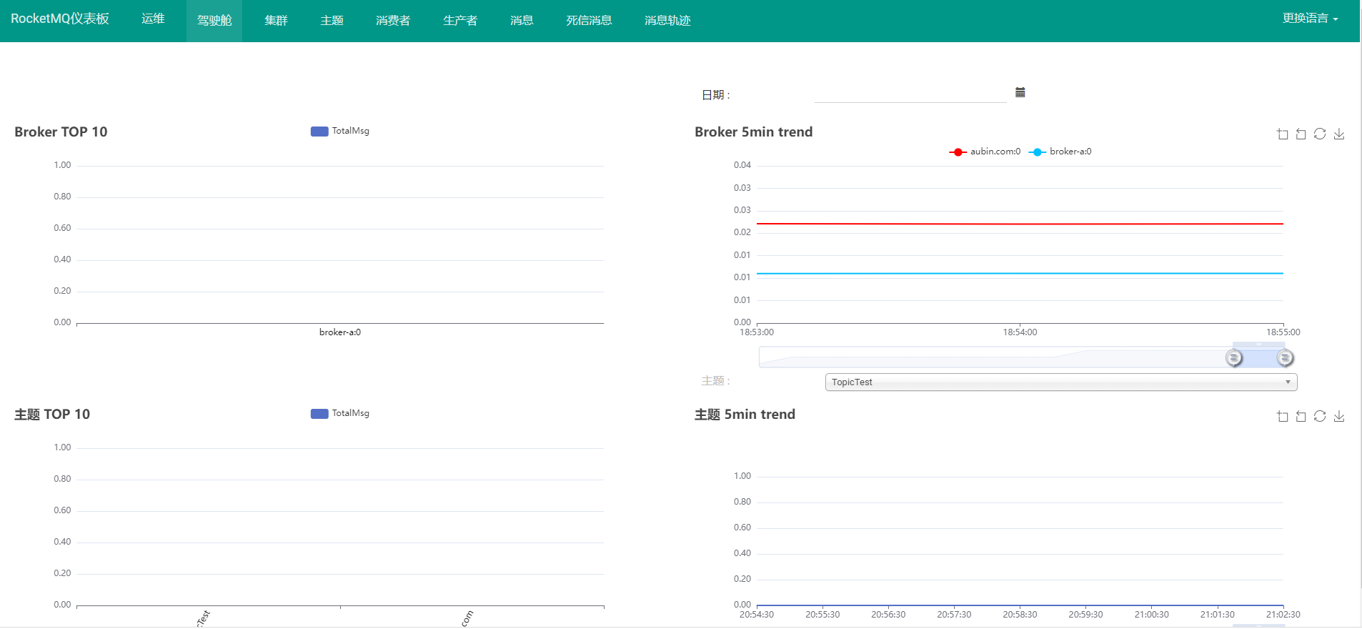Toggle TotalMsg legend in 主题 TOP 10 chart
Screen dimensions: 1362x629
click(x=340, y=413)
